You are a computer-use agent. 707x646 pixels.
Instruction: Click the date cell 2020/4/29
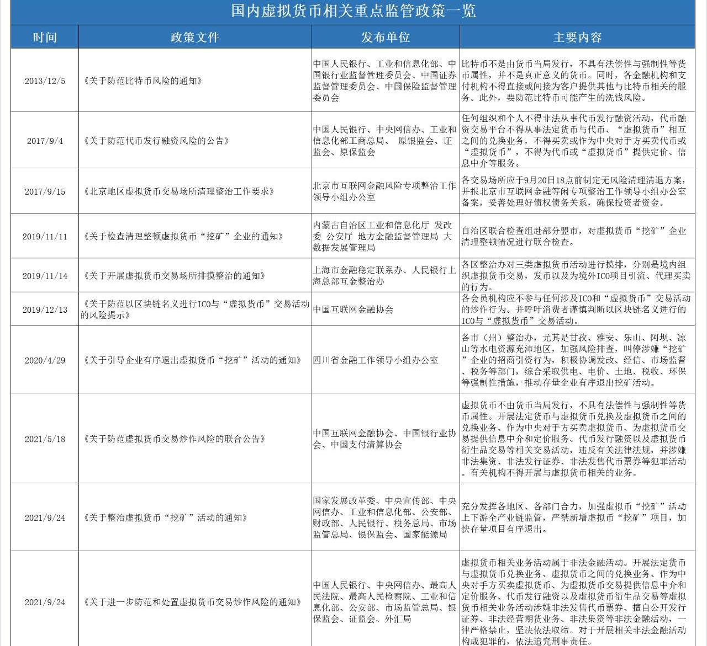click(45, 360)
